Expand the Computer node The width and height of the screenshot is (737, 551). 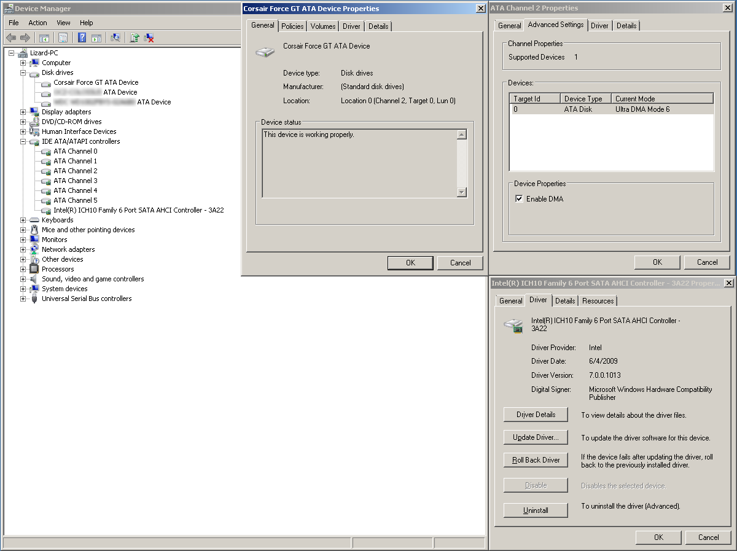coord(23,63)
